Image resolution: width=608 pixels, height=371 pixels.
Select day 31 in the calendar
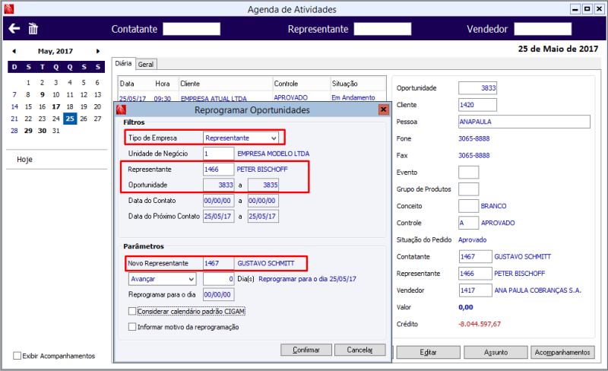(x=56, y=131)
